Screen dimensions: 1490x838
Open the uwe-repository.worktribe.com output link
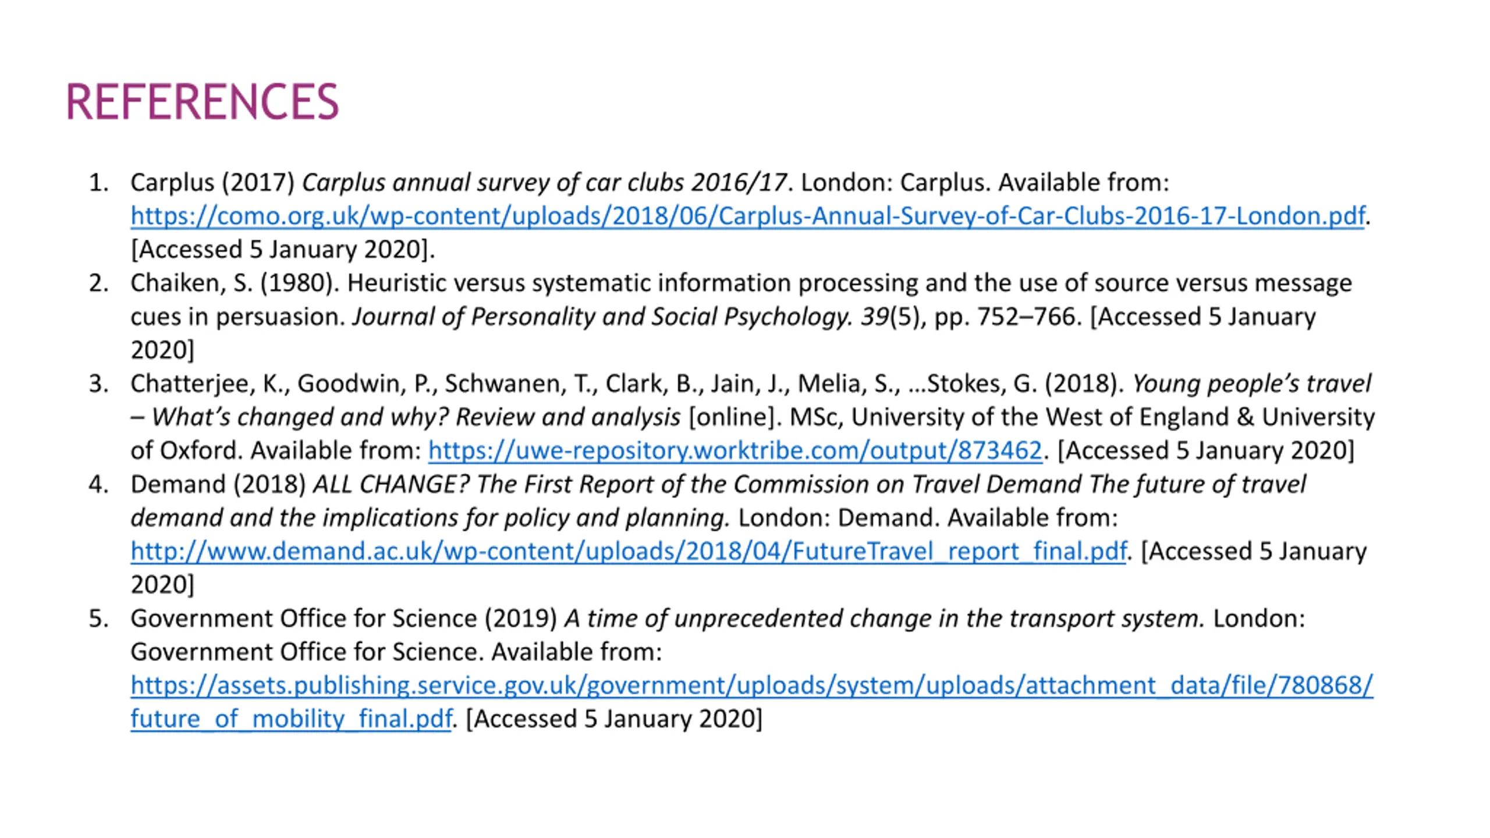(735, 450)
